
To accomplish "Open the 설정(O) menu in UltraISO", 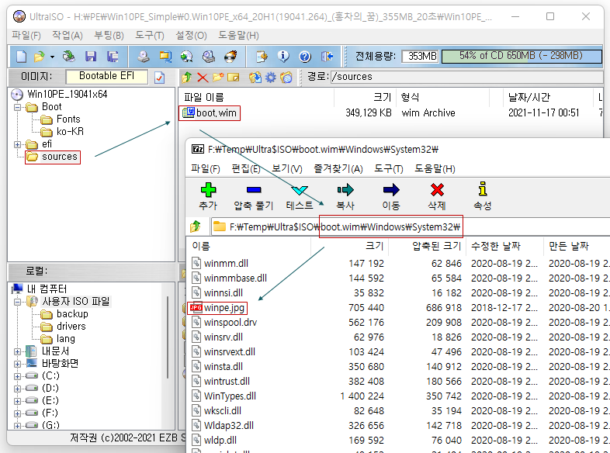I will [x=191, y=36].
